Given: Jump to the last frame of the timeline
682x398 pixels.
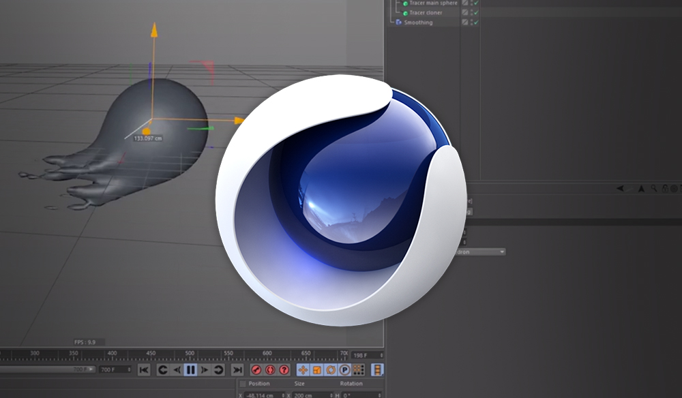Looking at the screenshot, I should pyautogui.click(x=236, y=370).
